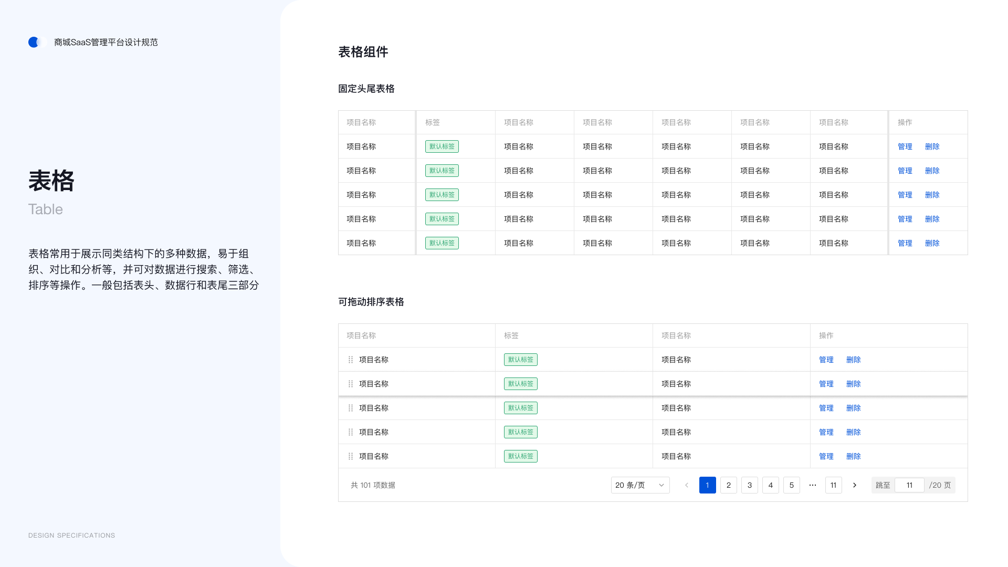Select page 2 in the pagination
This screenshot has width=1008, height=567.
pyautogui.click(x=729, y=485)
